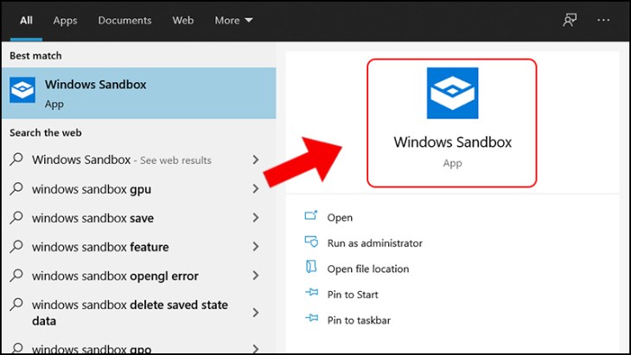
Task: Expand the "windows sandbox opengl error" chevron
Action: [256, 276]
